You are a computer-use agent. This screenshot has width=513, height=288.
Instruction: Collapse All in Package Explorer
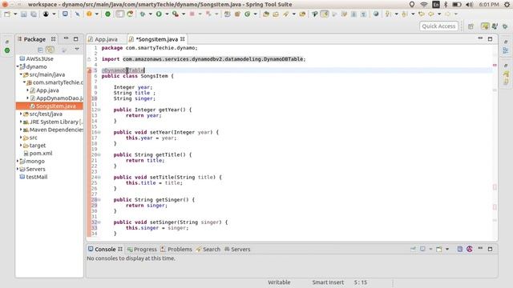point(40,50)
